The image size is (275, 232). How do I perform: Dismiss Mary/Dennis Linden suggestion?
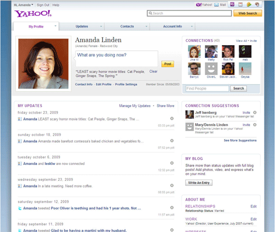coord(255,125)
